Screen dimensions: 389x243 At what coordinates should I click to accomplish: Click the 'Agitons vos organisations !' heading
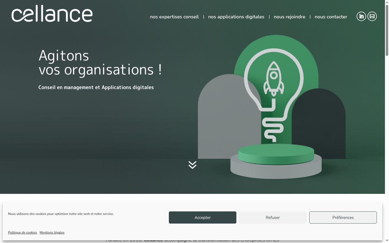coord(100,63)
